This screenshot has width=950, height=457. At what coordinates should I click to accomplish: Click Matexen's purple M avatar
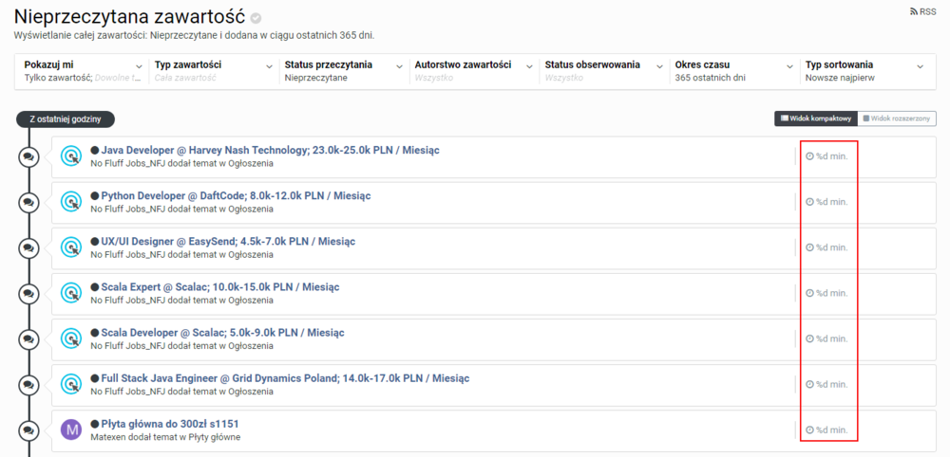click(x=71, y=430)
